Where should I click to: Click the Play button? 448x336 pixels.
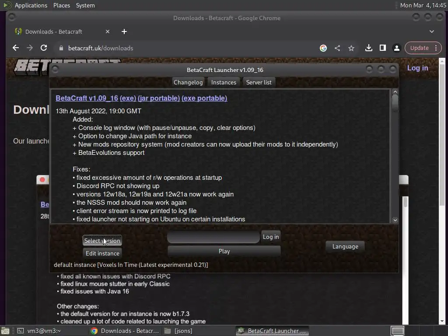pos(224,251)
